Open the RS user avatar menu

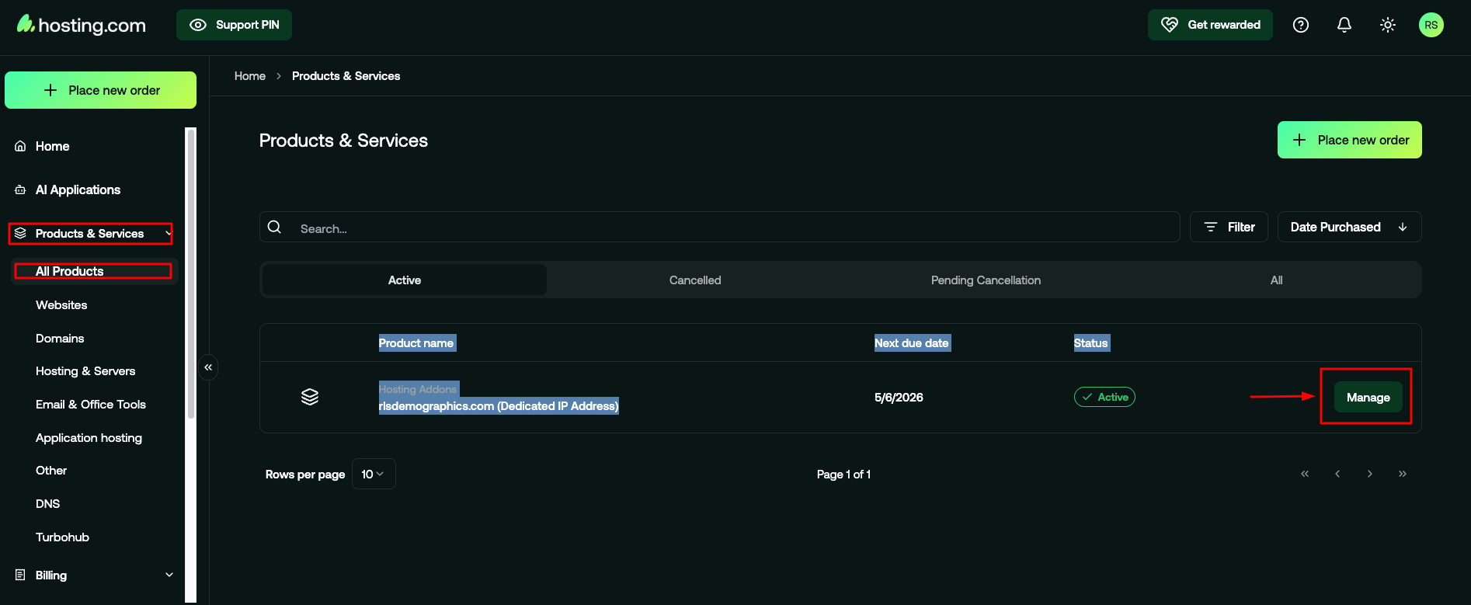1431,25
